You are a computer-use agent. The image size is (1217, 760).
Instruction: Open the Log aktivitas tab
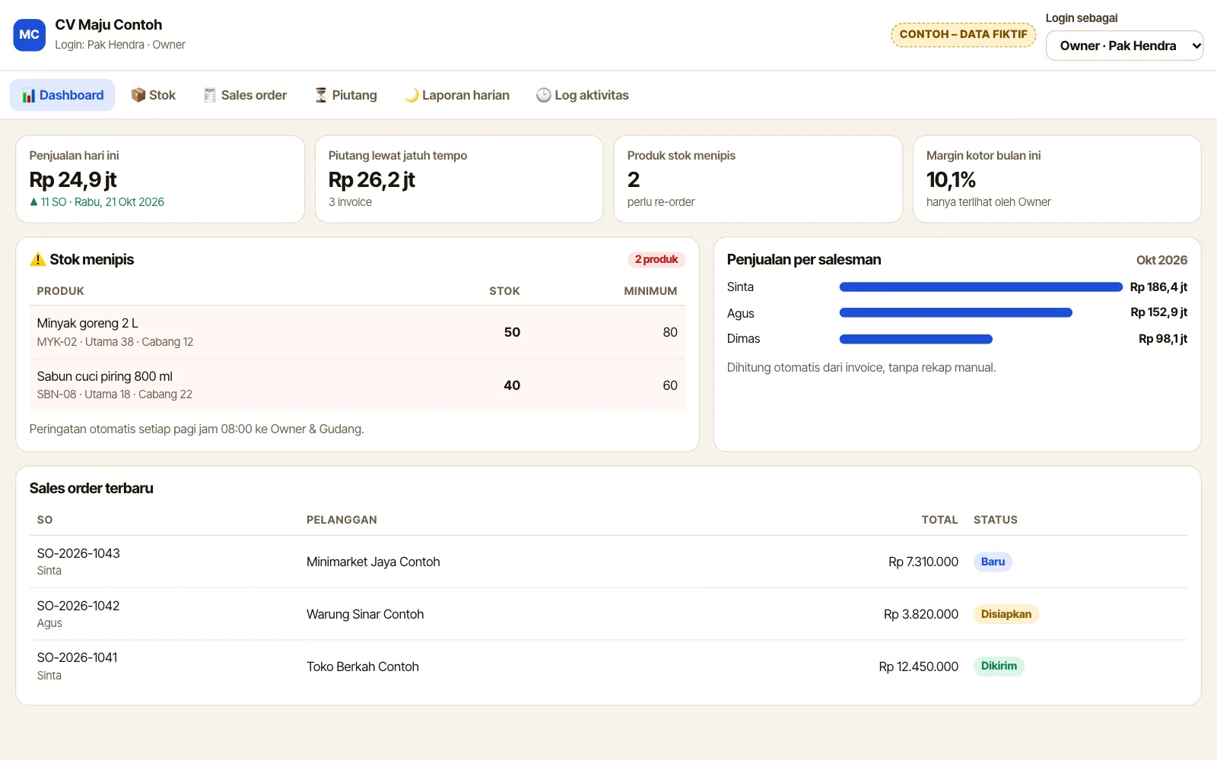tap(583, 95)
